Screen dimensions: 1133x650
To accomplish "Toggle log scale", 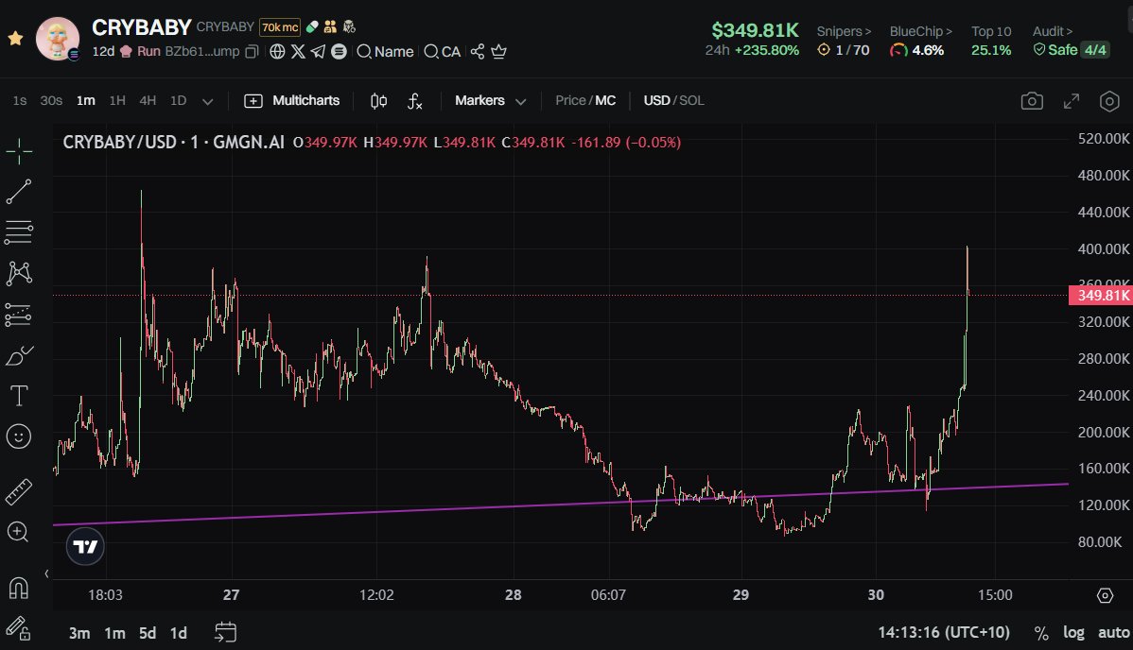I will (x=1073, y=633).
